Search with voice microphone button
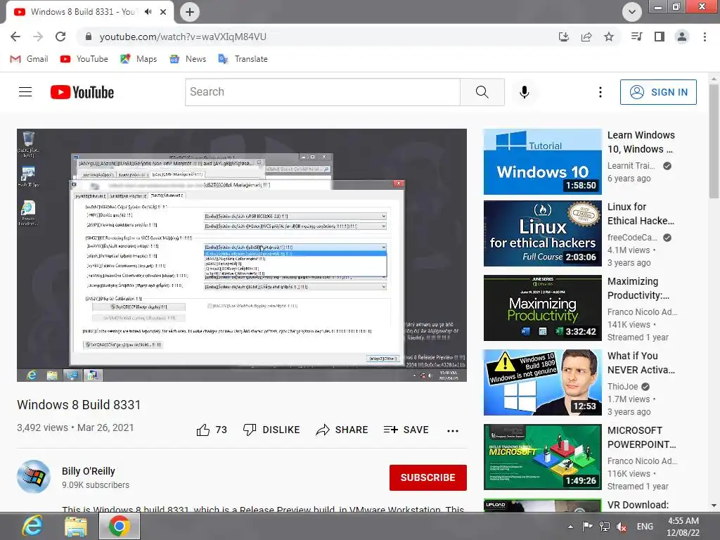This screenshot has height=540, width=720. 525,92
